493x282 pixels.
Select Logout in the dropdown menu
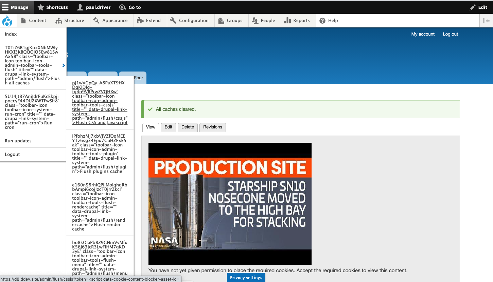[x=33, y=155]
